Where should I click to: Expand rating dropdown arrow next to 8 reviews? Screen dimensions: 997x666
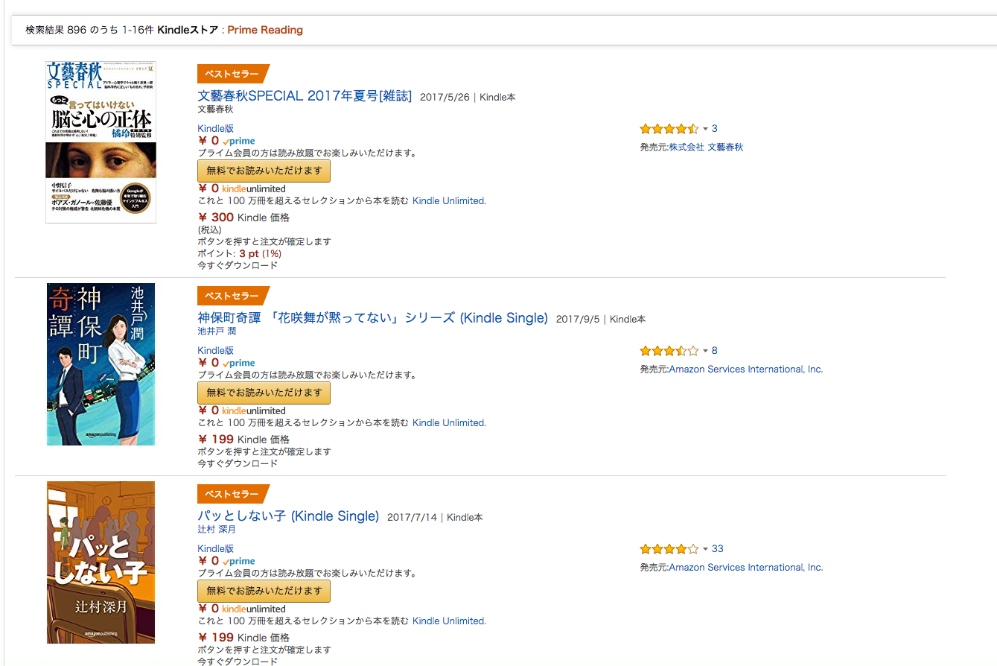(705, 351)
